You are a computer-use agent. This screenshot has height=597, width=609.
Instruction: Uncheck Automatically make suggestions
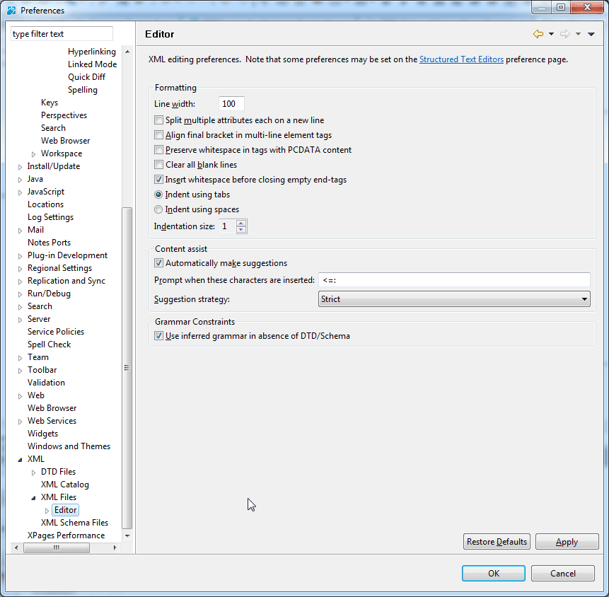click(x=158, y=263)
